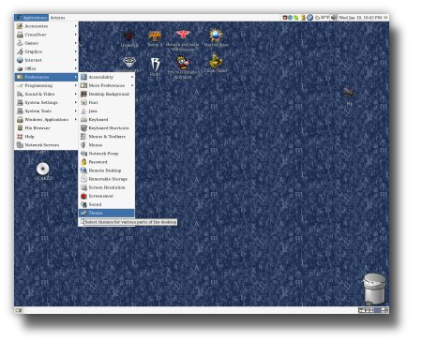Select the small dark icon at right of desktop
Screen dimensions: 422x342
(350, 93)
